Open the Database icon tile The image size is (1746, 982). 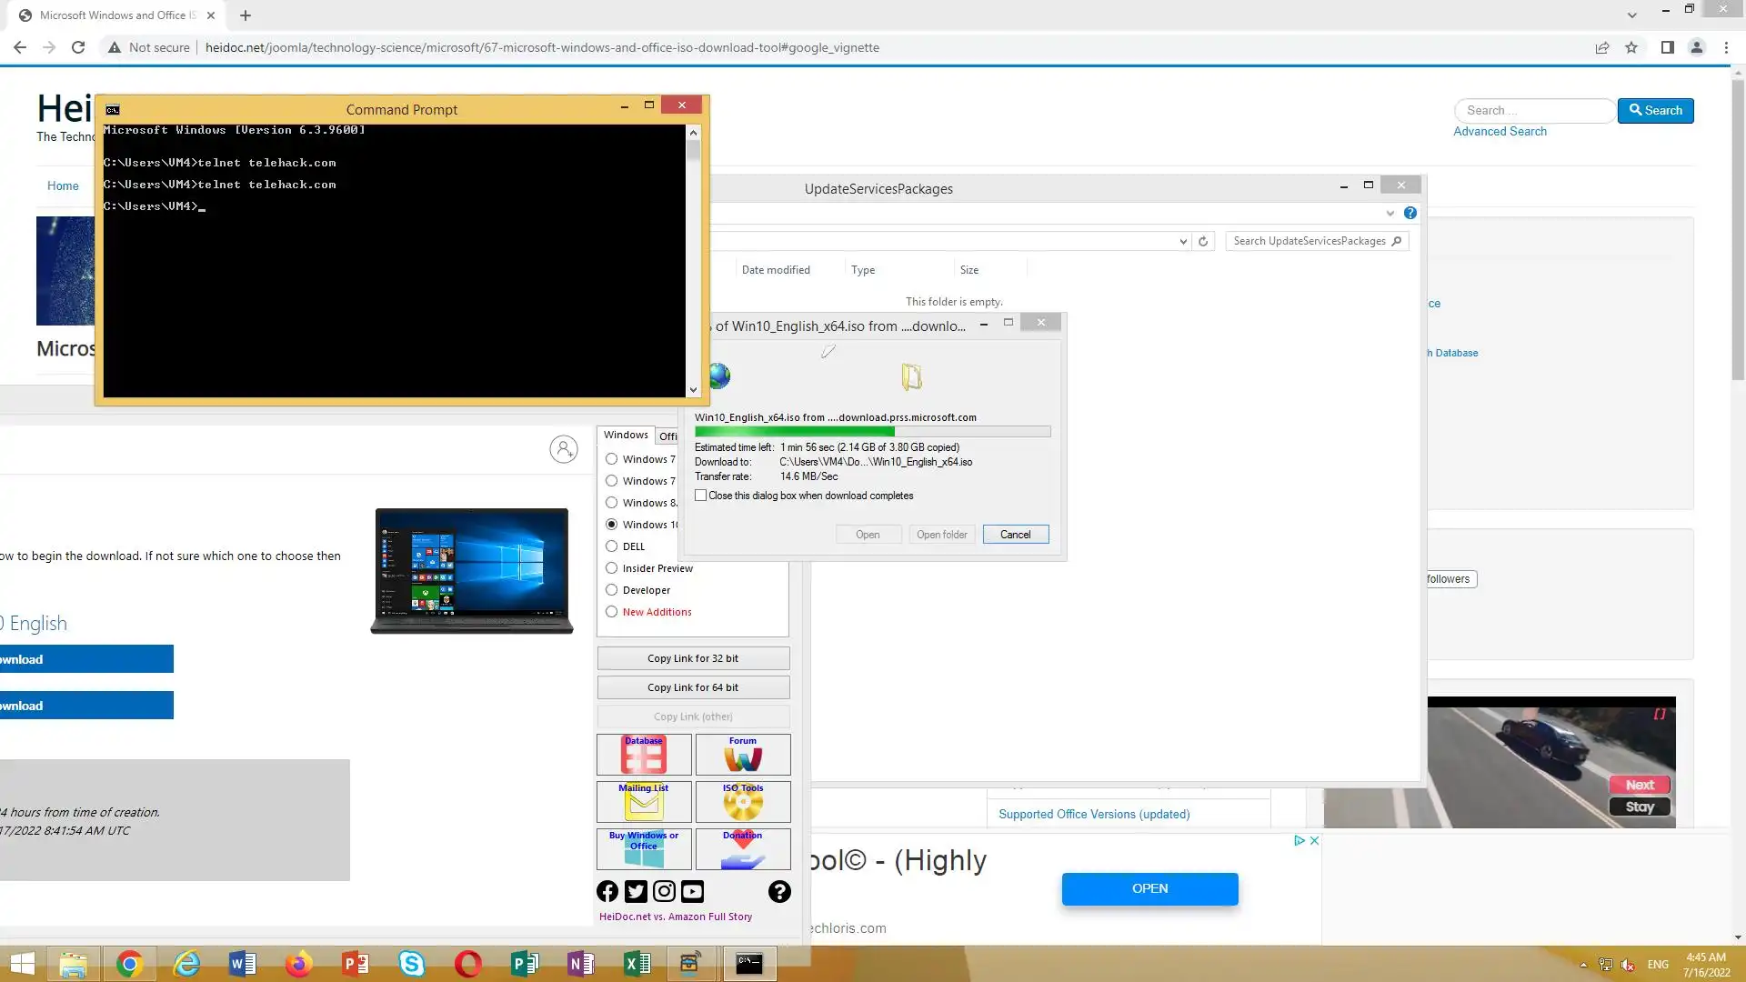(644, 755)
